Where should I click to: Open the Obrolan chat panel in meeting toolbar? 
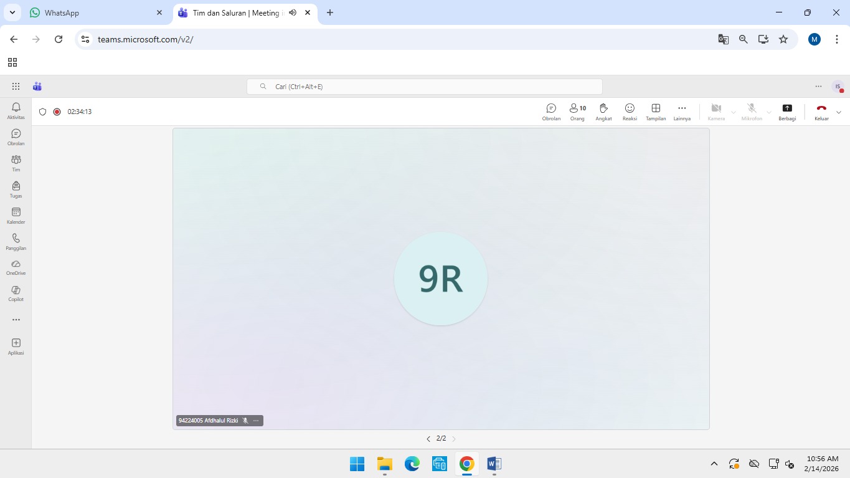551,112
